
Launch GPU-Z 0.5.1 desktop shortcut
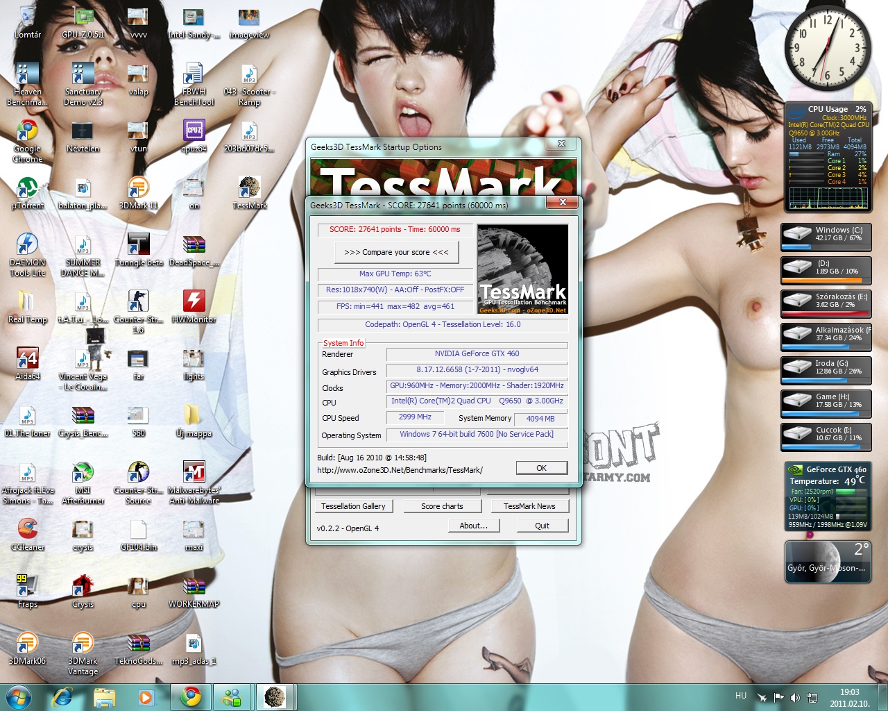83,22
